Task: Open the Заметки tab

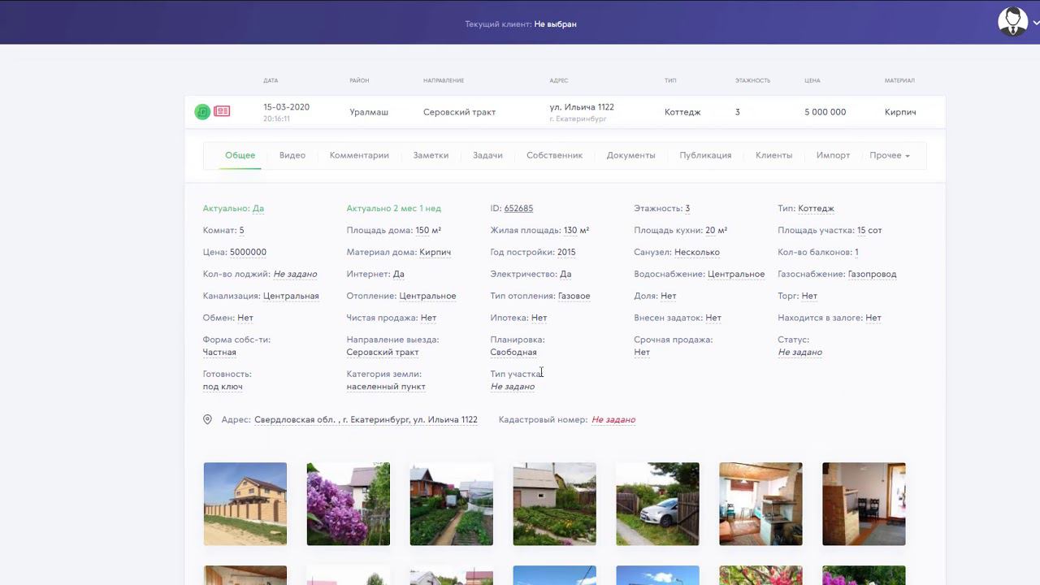Action: [431, 155]
